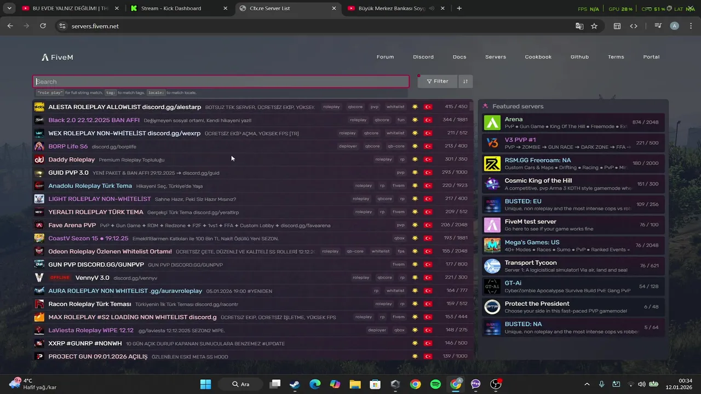Click the MAX ROLEPLAY #S2 server icon
Viewport: 701px width, 394px height.
coord(39,317)
